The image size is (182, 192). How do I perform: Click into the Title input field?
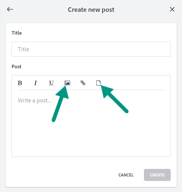pos(91,49)
